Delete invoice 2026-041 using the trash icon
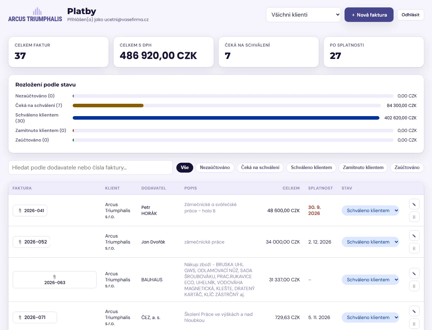 414,217
